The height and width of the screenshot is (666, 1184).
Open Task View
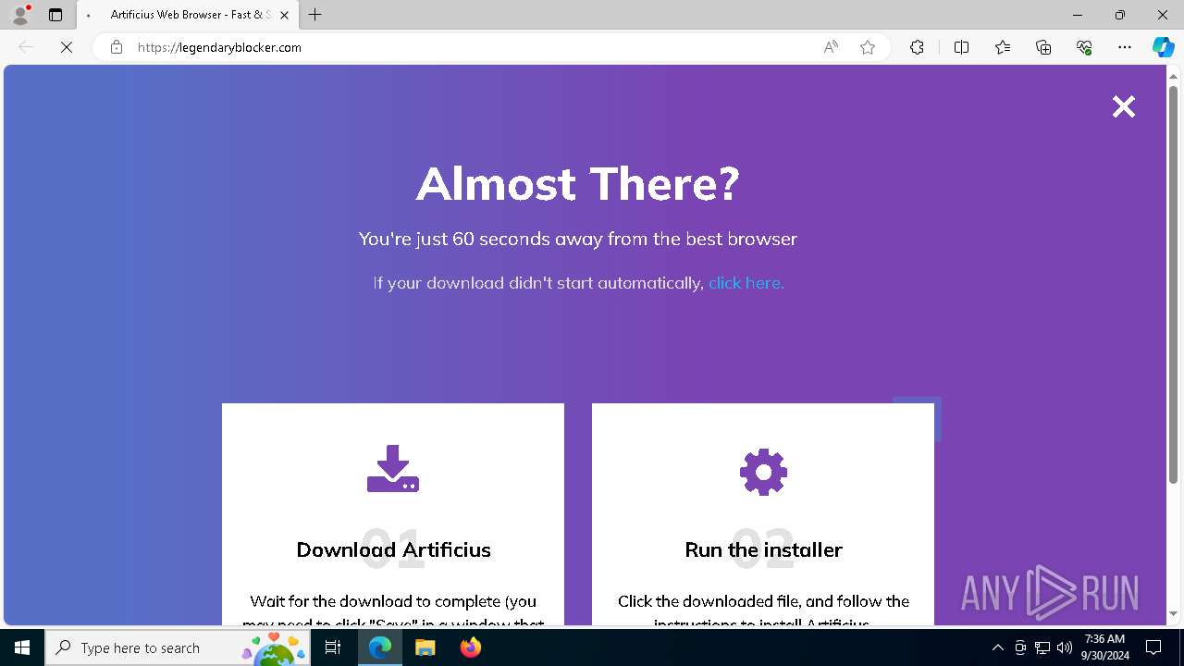pyautogui.click(x=334, y=647)
